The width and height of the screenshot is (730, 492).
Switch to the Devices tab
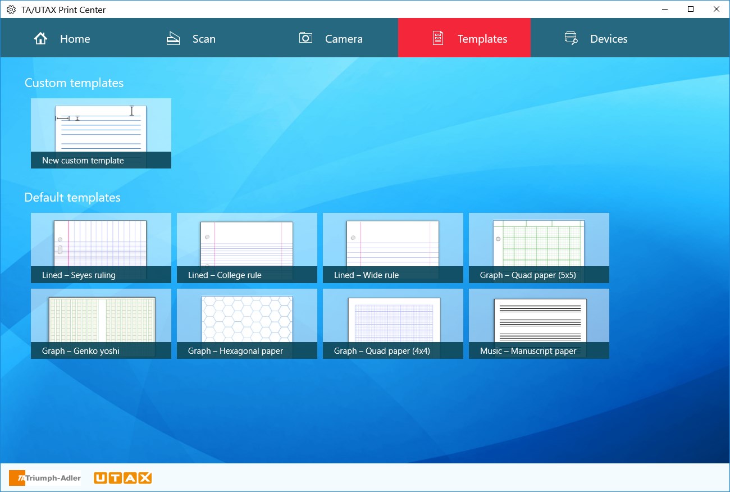(x=595, y=38)
